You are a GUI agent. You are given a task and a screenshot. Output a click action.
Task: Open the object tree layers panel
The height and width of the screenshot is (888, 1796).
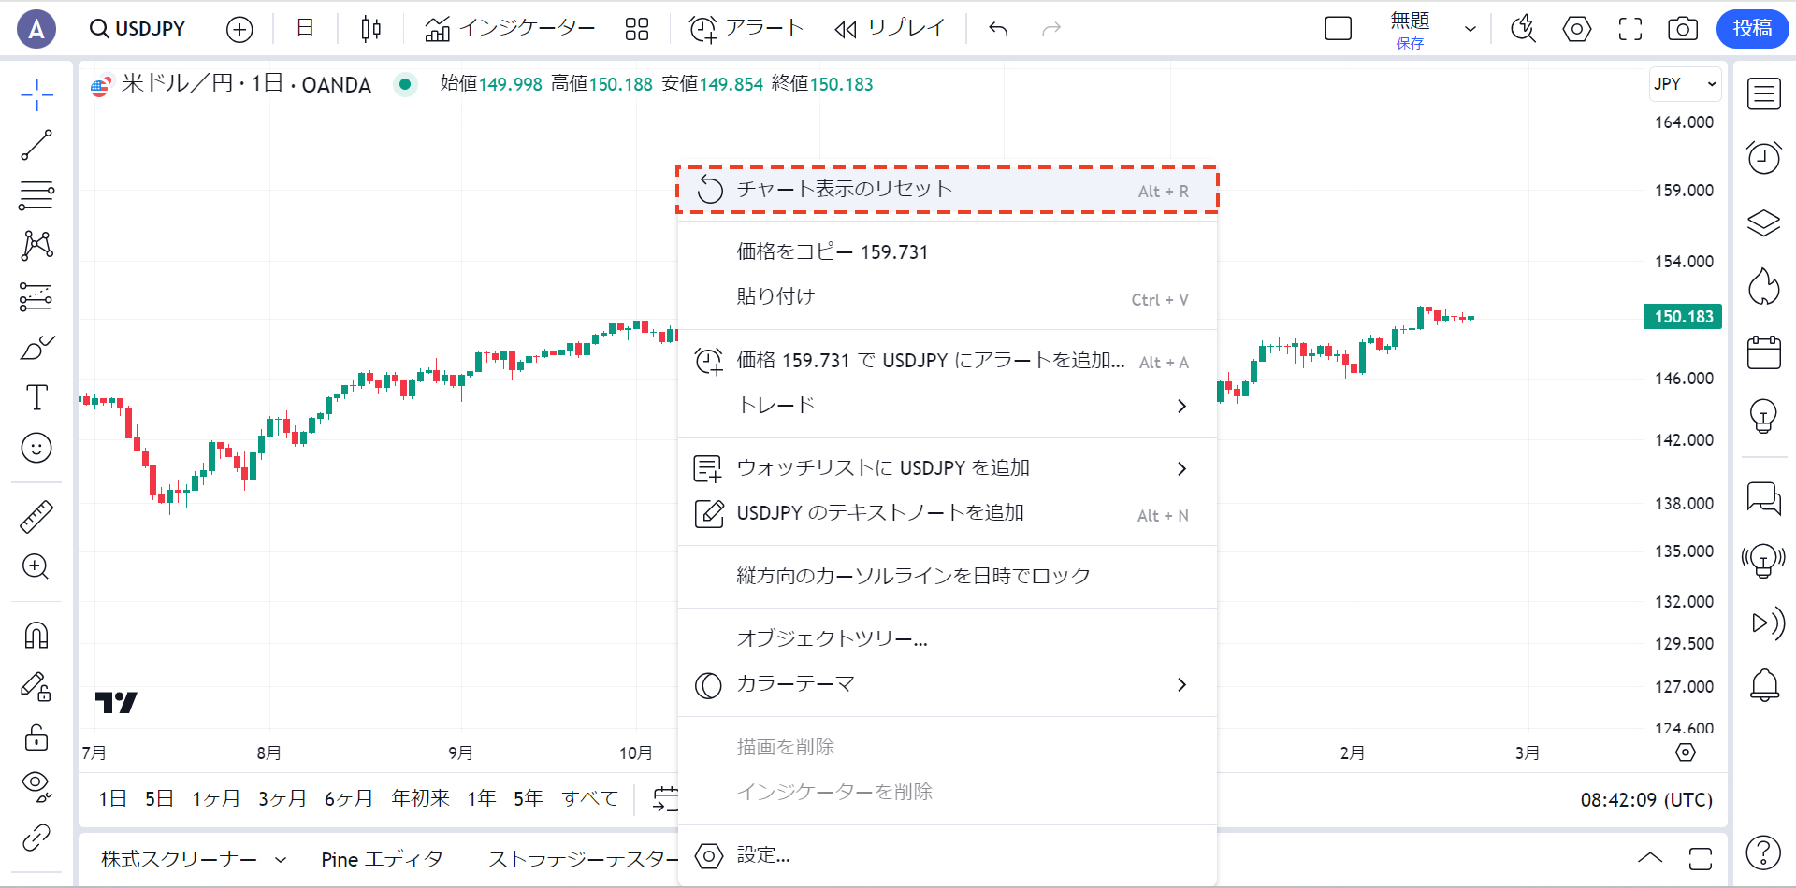tap(1764, 222)
